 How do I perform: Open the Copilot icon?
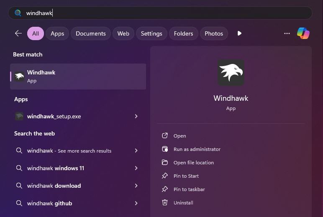coord(303,33)
